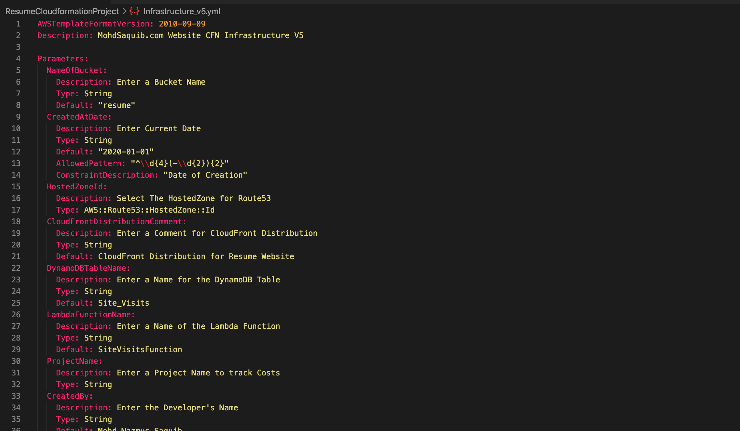The height and width of the screenshot is (431, 740).
Task: Click the String type on line 7
Action: [x=98, y=94]
